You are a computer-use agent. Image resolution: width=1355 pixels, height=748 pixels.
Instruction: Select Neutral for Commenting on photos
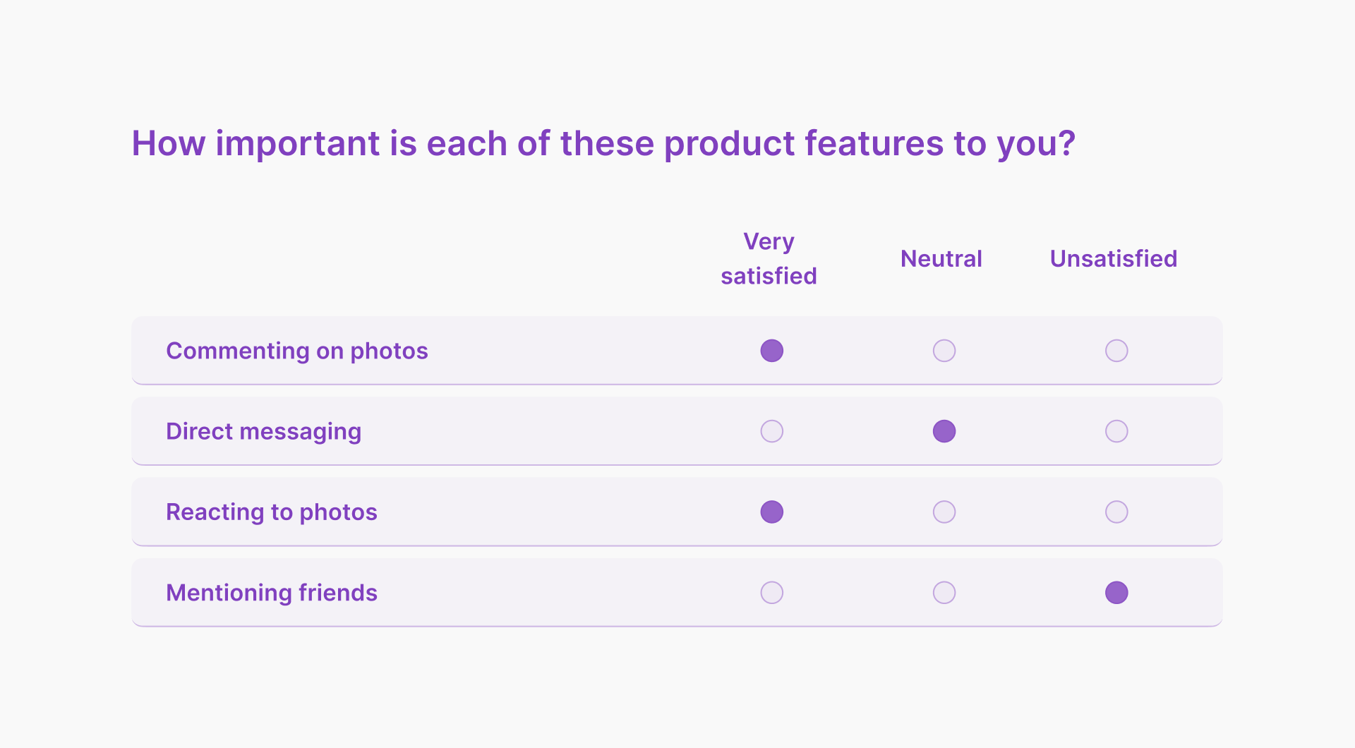(x=944, y=350)
